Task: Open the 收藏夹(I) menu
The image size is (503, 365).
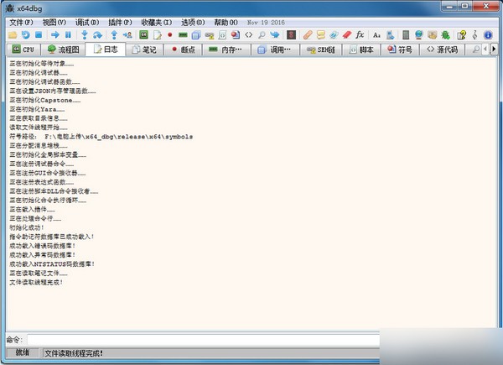Action: (x=157, y=23)
